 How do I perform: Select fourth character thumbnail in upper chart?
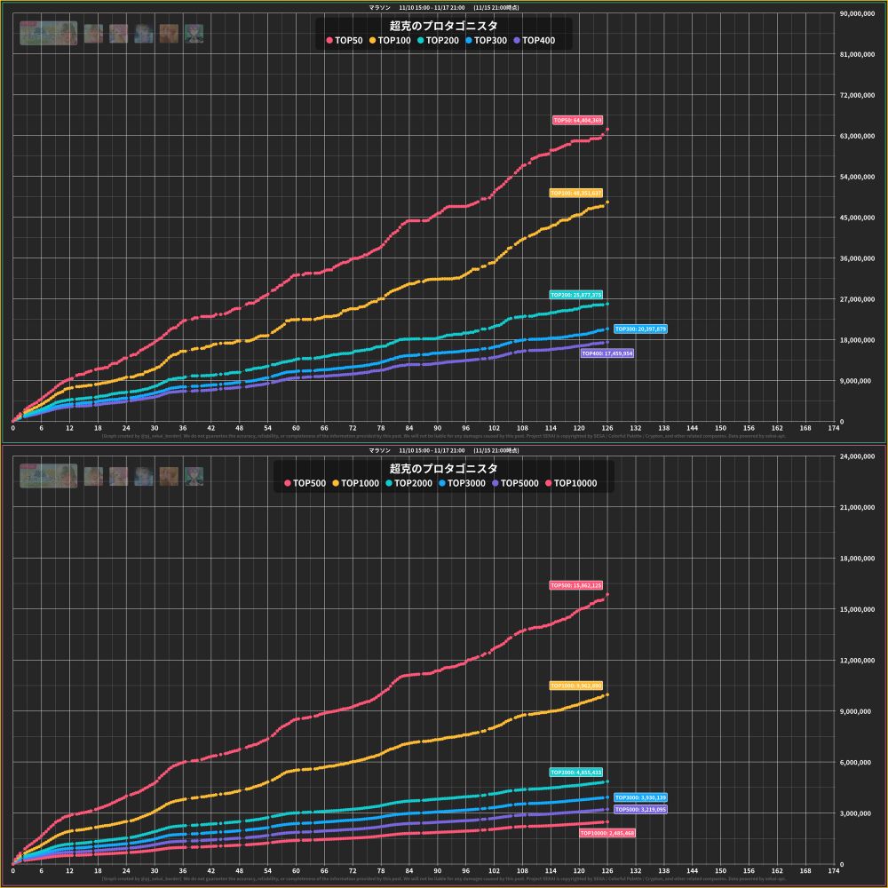coord(169,34)
